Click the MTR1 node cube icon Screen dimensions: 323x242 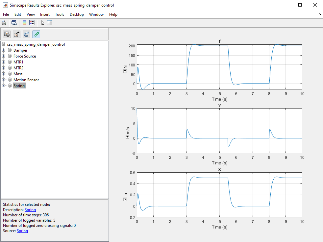[x=10, y=62]
